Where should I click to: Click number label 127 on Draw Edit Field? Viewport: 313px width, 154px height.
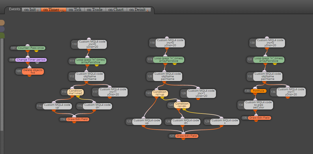click(x=172, y=136)
